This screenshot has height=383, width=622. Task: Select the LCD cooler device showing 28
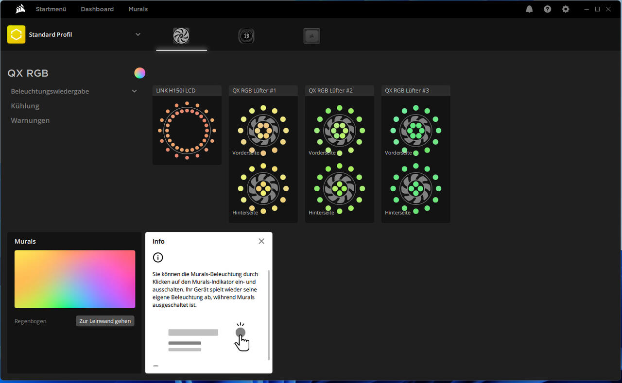[x=246, y=35]
